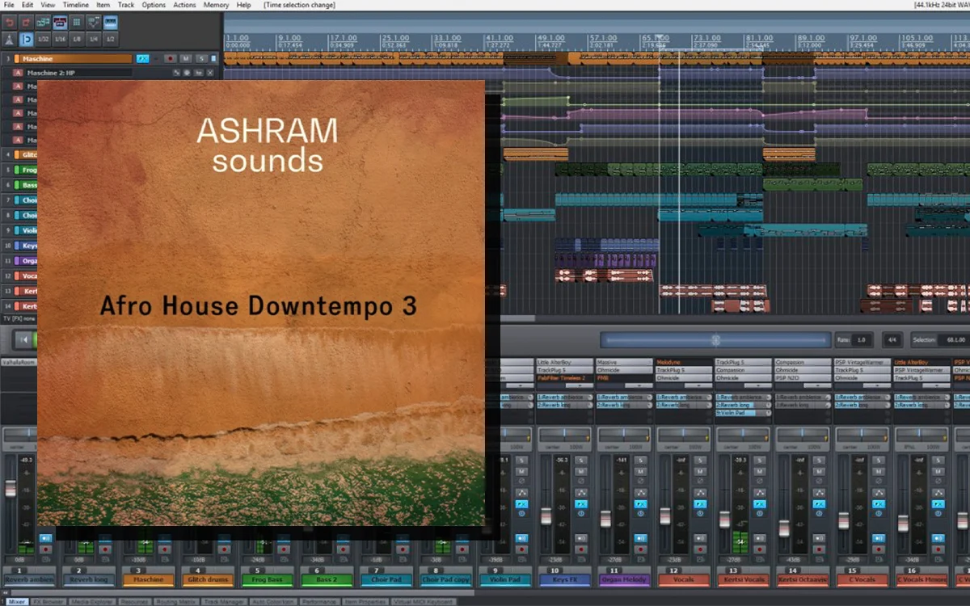The width and height of the screenshot is (970, 606).
Task: Toggle the snap magnet icon
Action: point(26,39)
